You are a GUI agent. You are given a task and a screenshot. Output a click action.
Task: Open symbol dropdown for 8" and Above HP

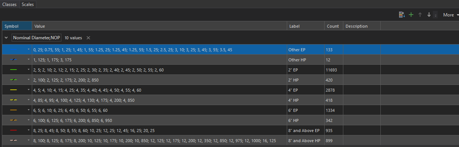coord(28,140)
